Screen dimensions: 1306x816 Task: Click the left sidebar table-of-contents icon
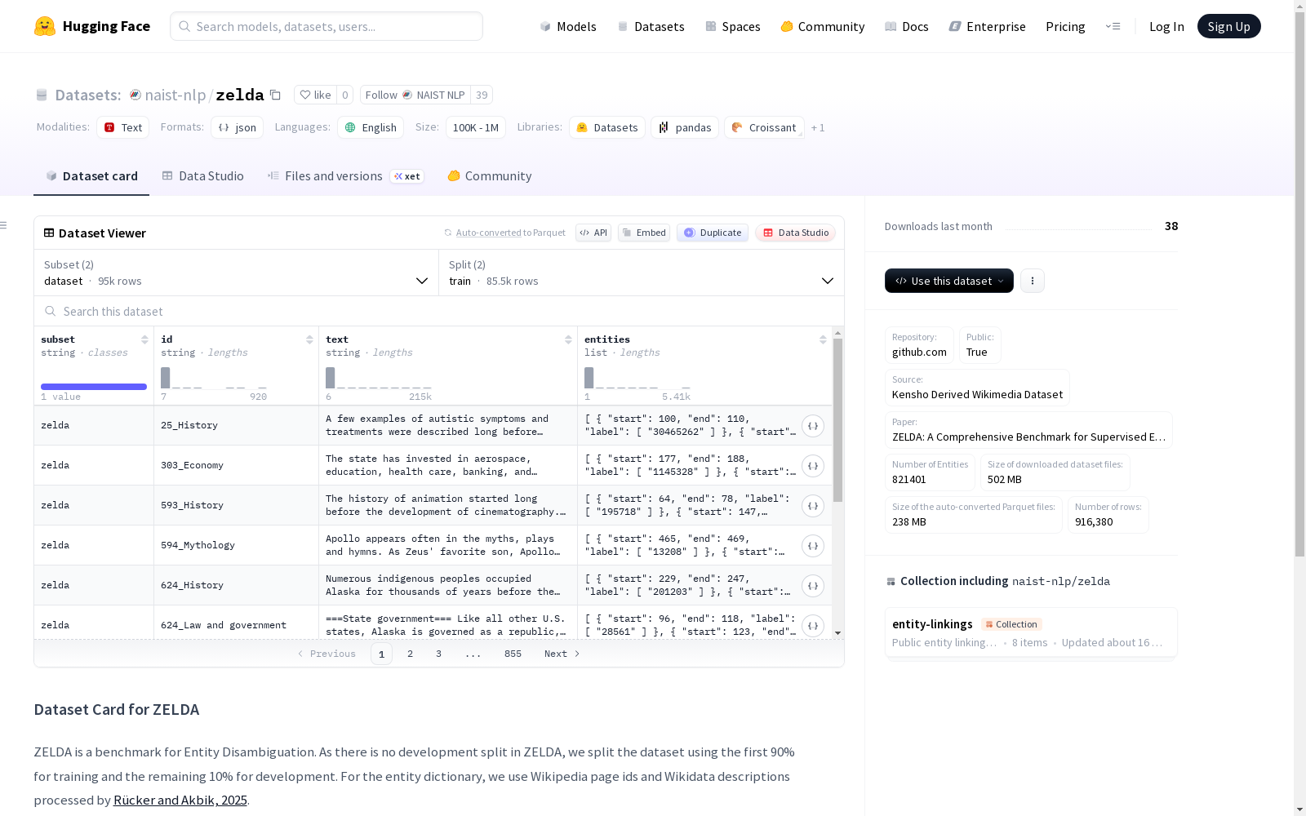[4, 225]
